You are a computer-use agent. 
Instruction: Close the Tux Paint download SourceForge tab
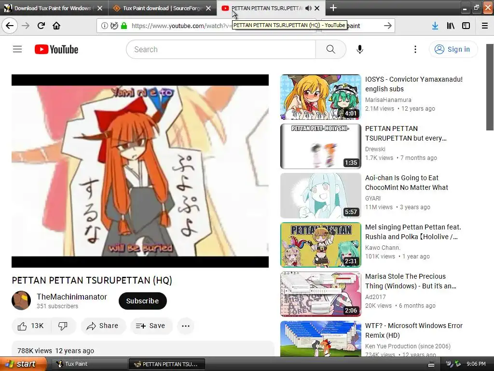tap(208, 8)
